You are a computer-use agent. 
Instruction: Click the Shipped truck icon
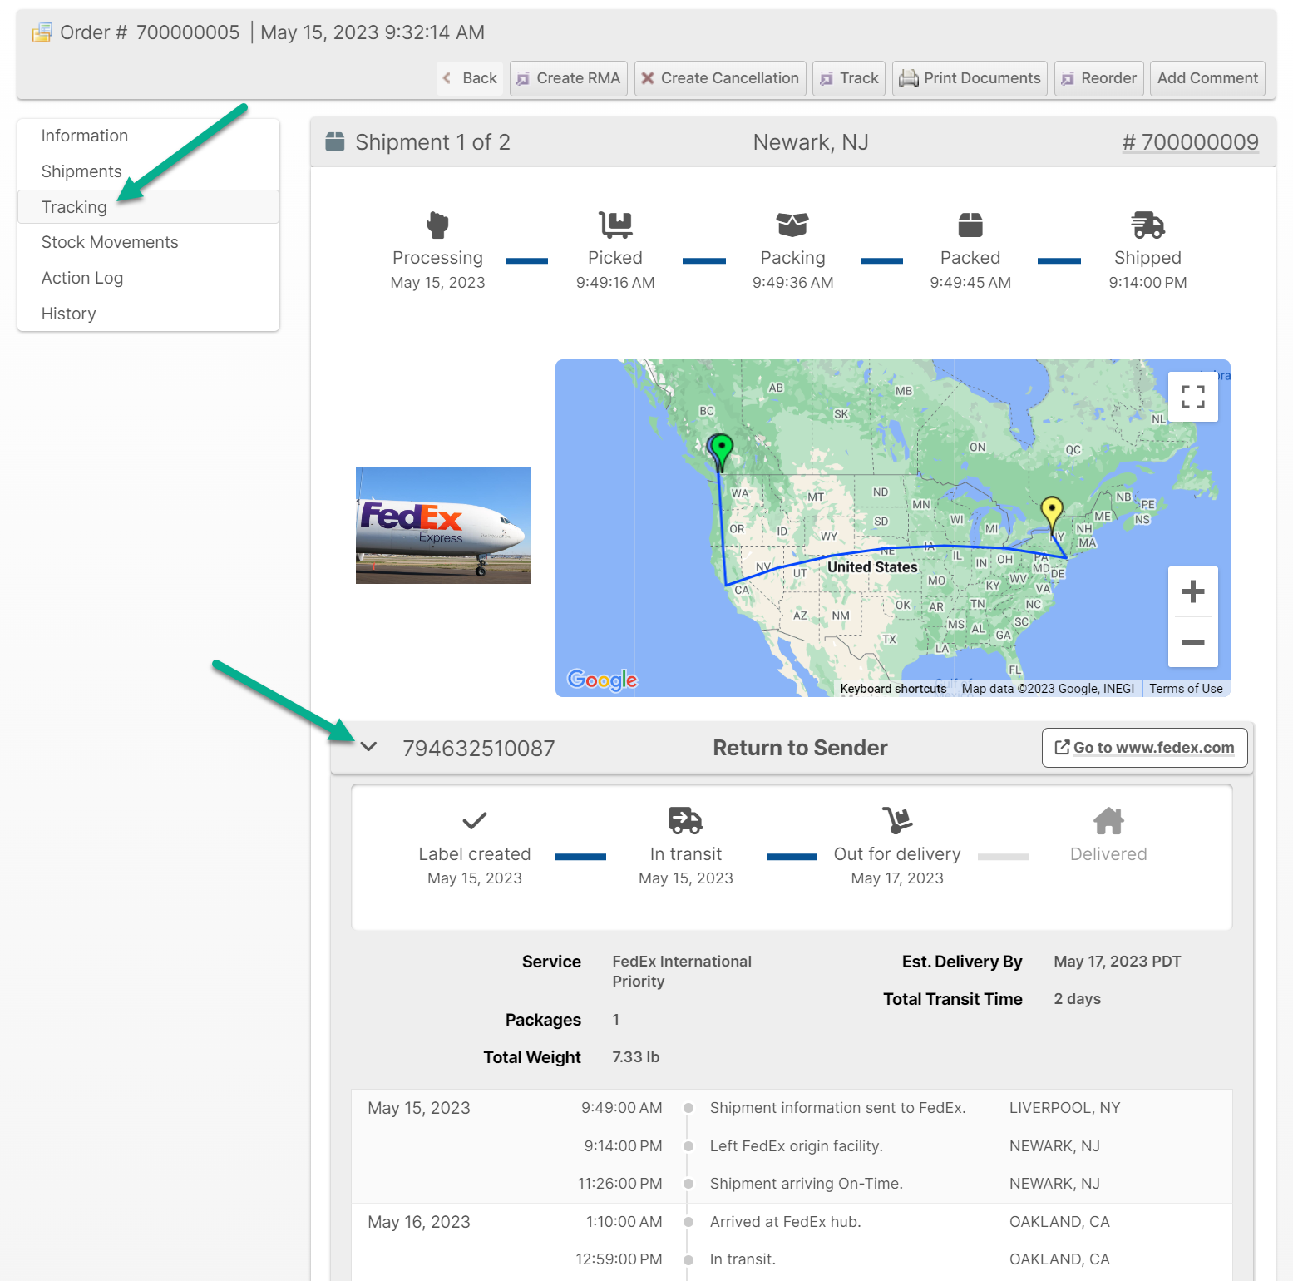point(1147,225)
